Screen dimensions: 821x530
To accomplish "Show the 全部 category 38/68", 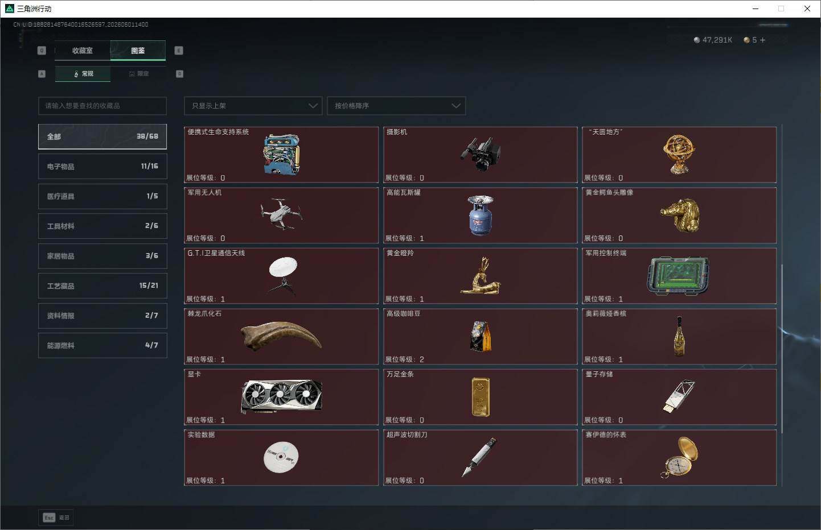I will point(102,136).
